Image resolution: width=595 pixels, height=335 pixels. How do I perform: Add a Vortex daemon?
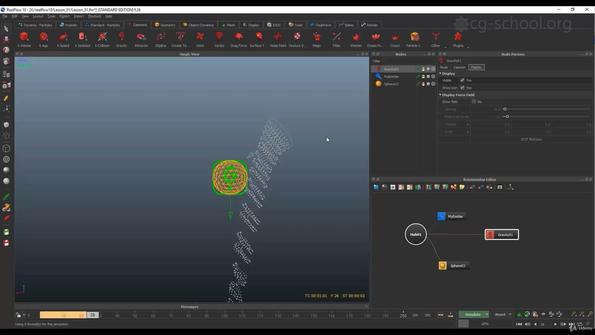pyautogui.click(x=219, y=39)
